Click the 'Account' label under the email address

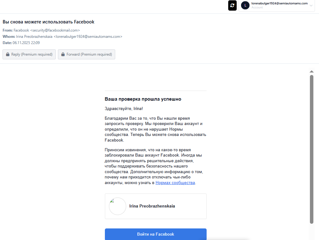coord(257,7)
